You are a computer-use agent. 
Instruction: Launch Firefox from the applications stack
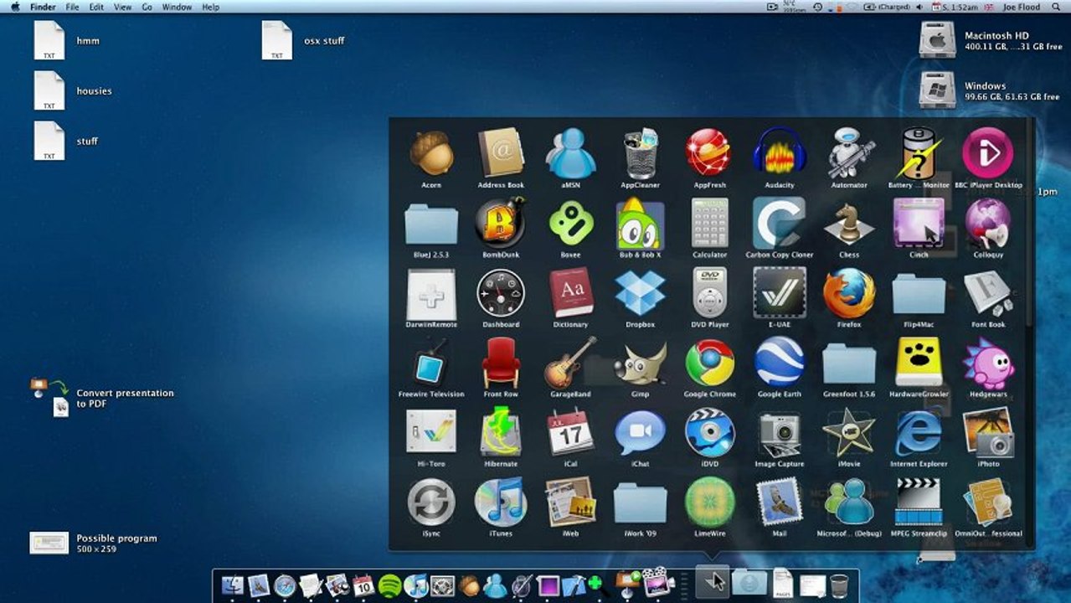(849, 293)
